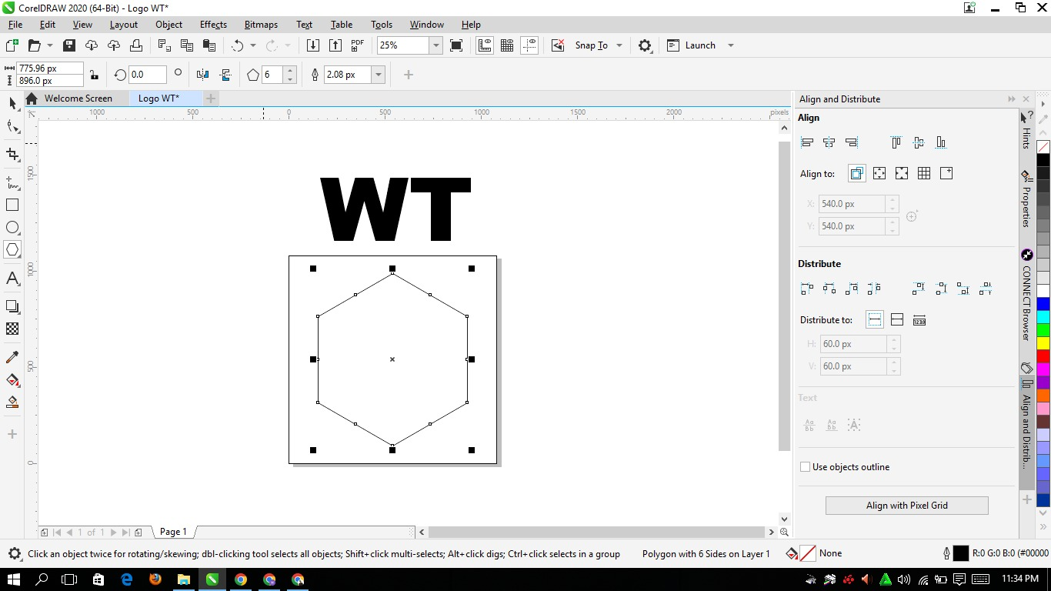
Task: Select the Polygon tool
Action: click(12, 249)
